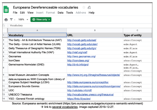Click the print icon
The height and width of the screenshot is (110, 157).
(6, 20)
